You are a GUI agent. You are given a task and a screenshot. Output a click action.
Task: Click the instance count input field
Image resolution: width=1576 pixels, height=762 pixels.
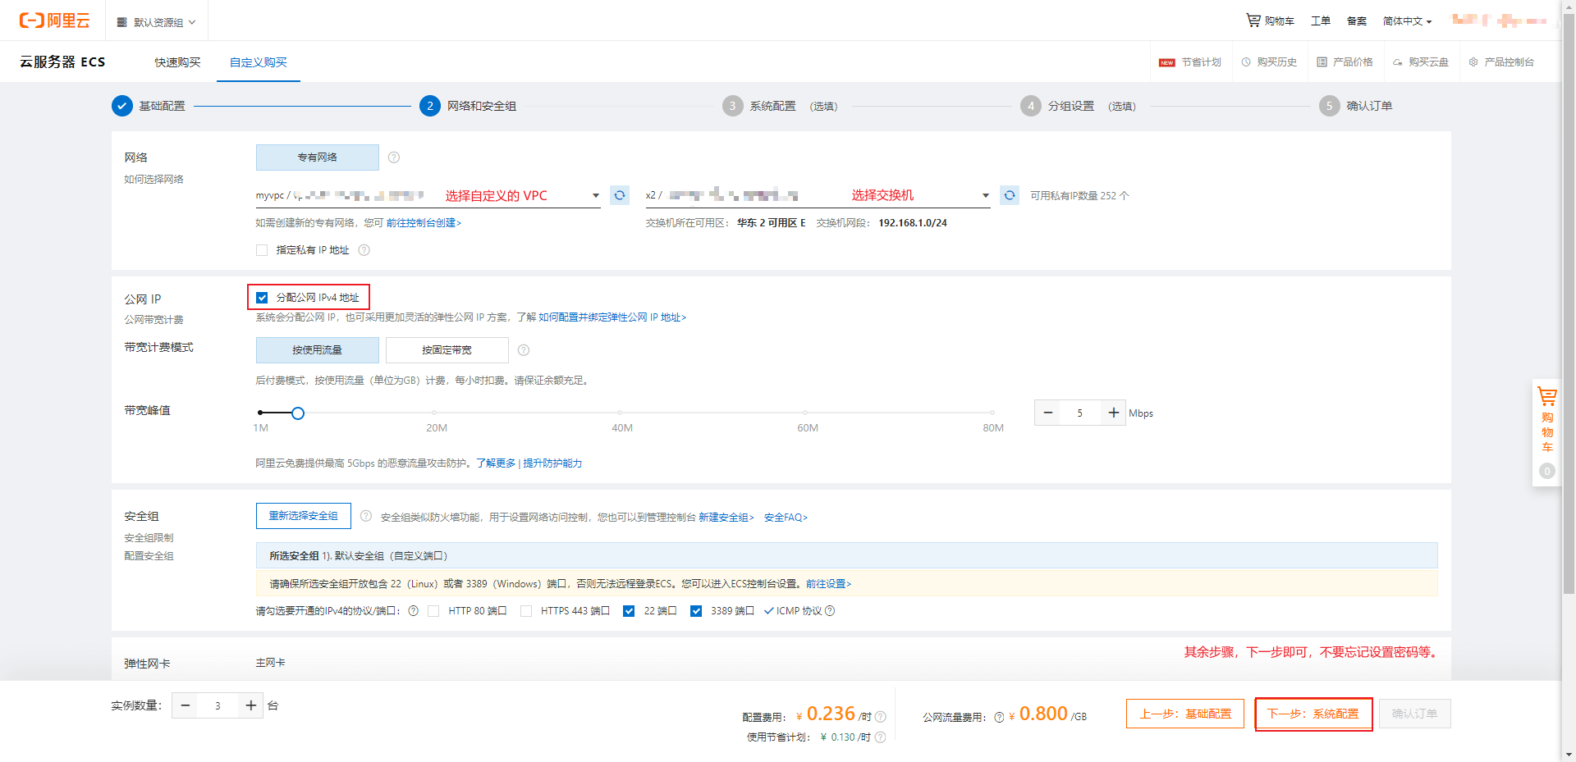[218, 705]
